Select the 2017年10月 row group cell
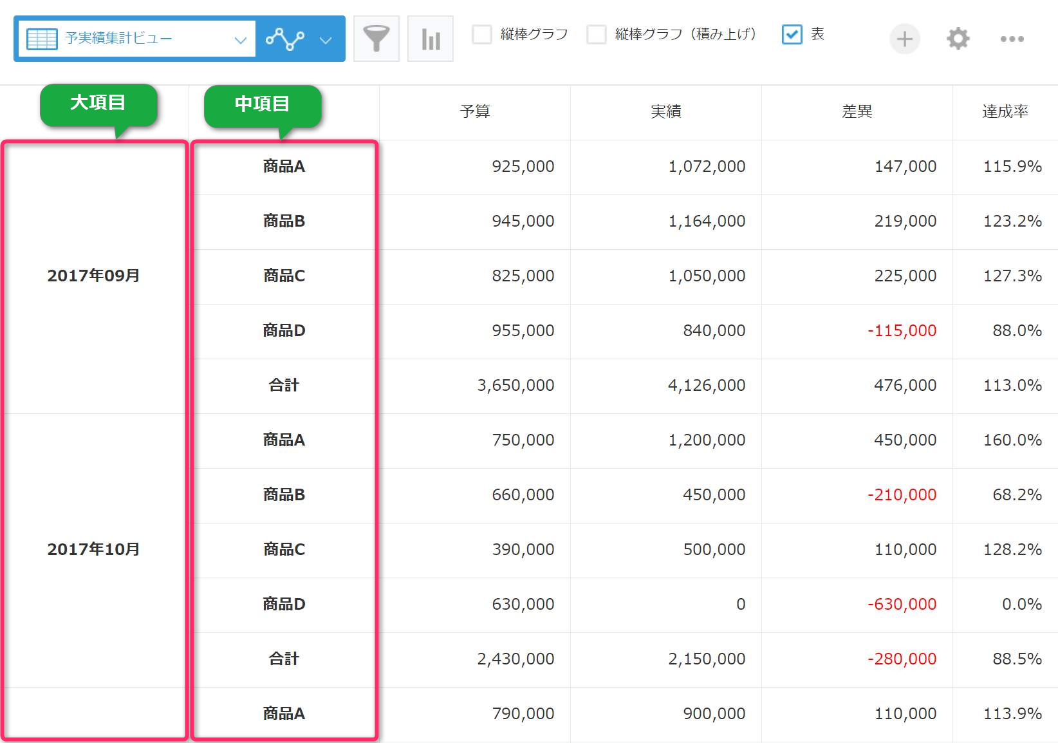The height and width of the screenshot is (743, 1058). [x=94, y=550]
